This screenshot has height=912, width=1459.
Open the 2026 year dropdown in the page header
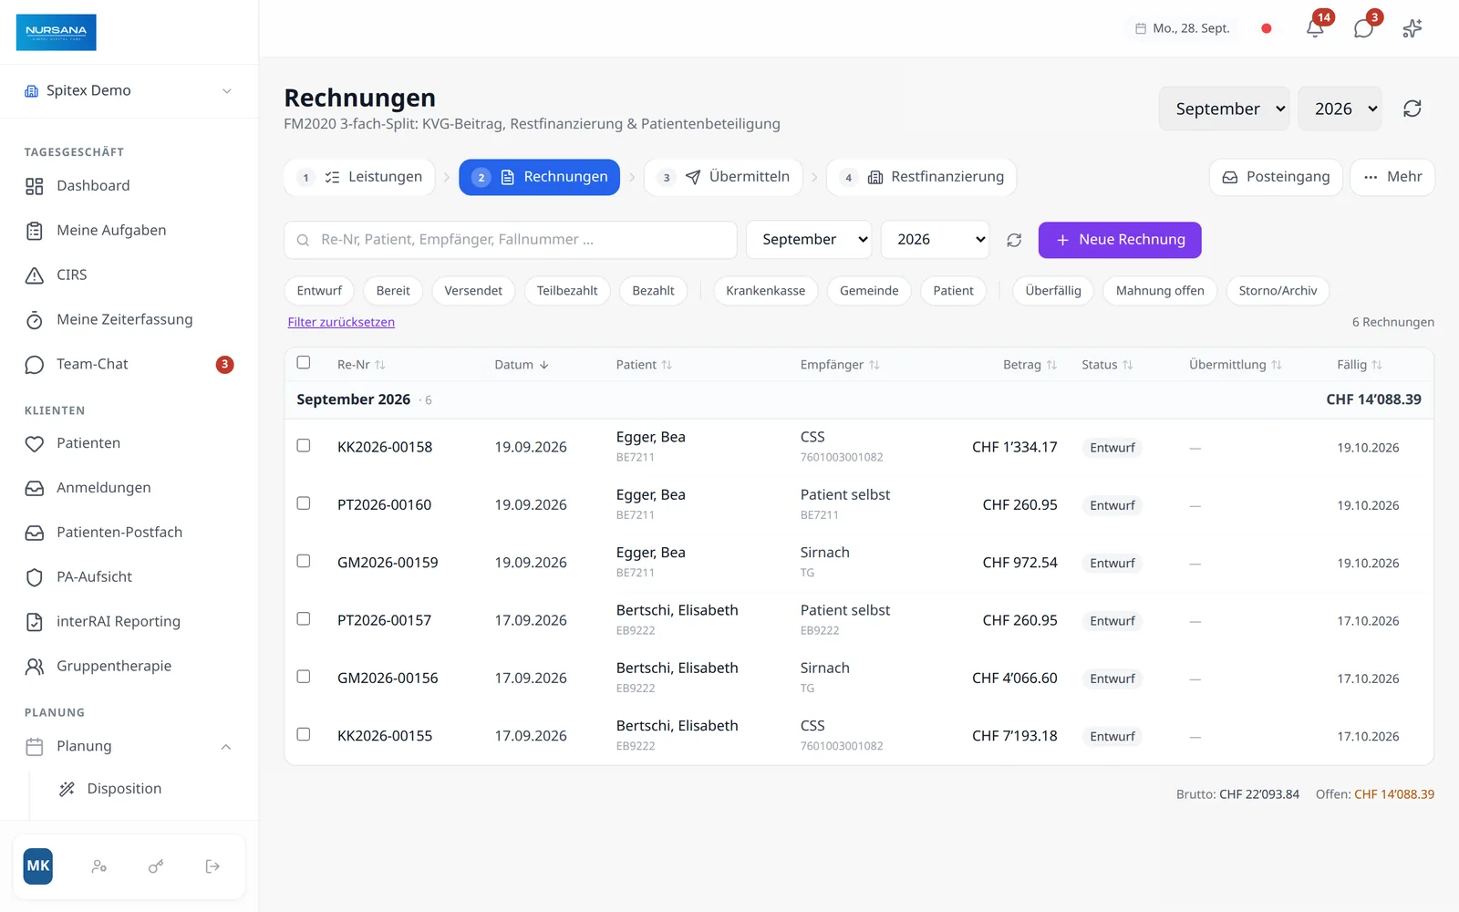point(1340,109)
